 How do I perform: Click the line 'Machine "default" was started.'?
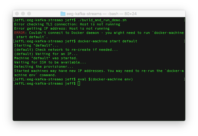[46, 58]
